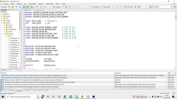Open the Awesome Oscillator trading system article
This screenshot has height=99, width=177.
[x=32, y=87]
